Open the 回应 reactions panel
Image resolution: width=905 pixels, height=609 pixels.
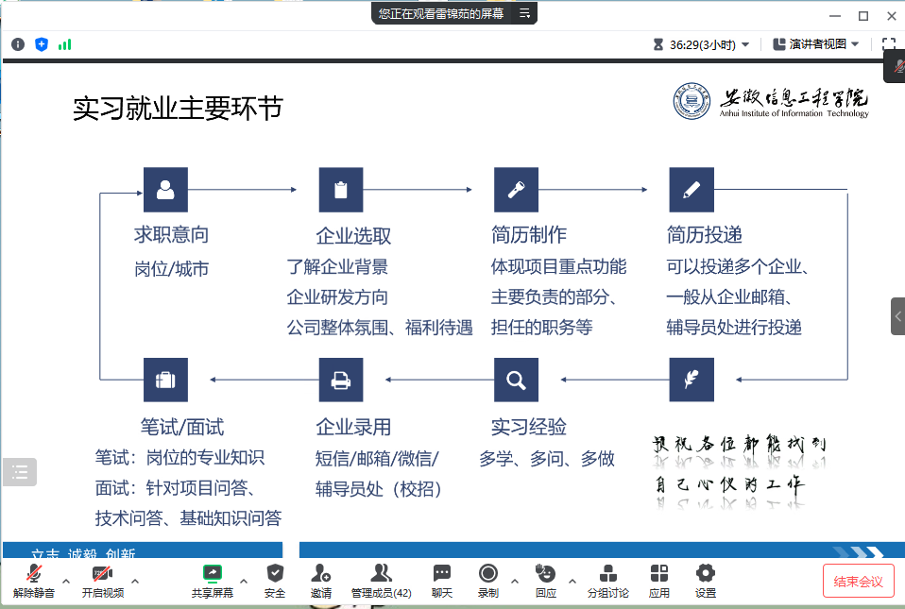click(545, 578)
